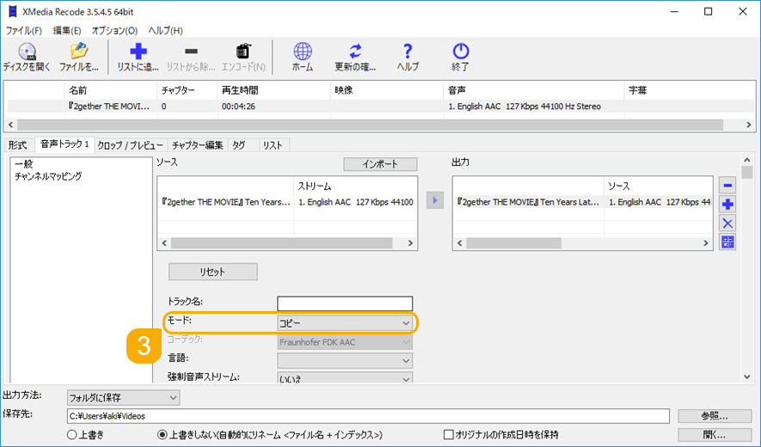Open a file with ファイルを... toolbar icon
Screen dimensions: 761x447
tap(78, 58)
